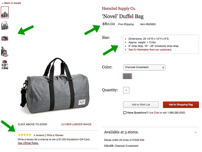
Task: Edit the store search zip code
Action: (x=142, y=140)
